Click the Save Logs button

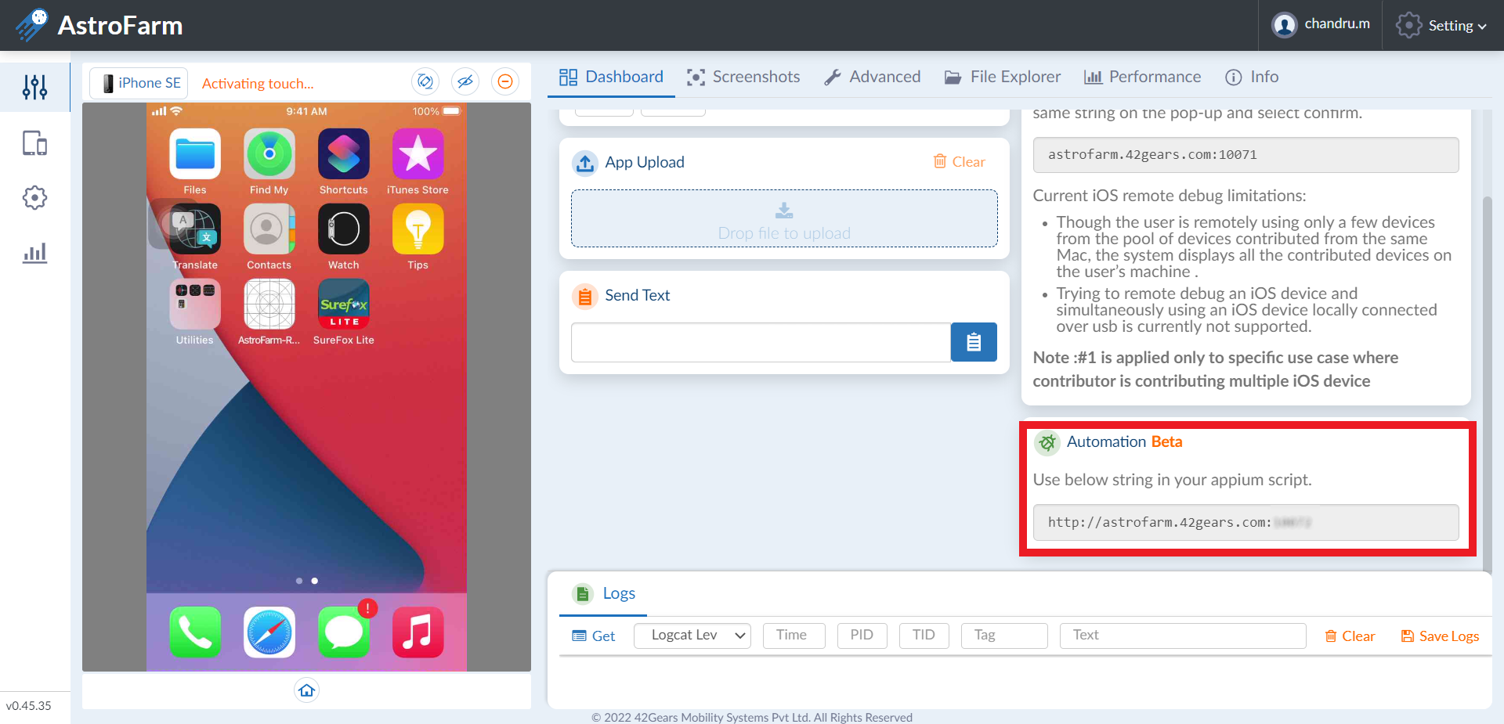coord(1440,636)
